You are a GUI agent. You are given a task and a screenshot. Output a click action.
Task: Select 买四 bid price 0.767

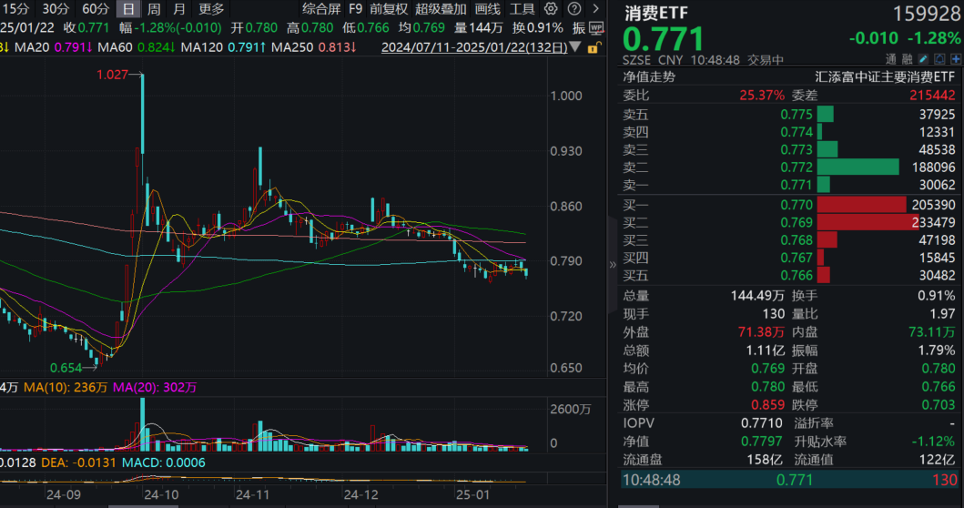click(x=797, y=258)
